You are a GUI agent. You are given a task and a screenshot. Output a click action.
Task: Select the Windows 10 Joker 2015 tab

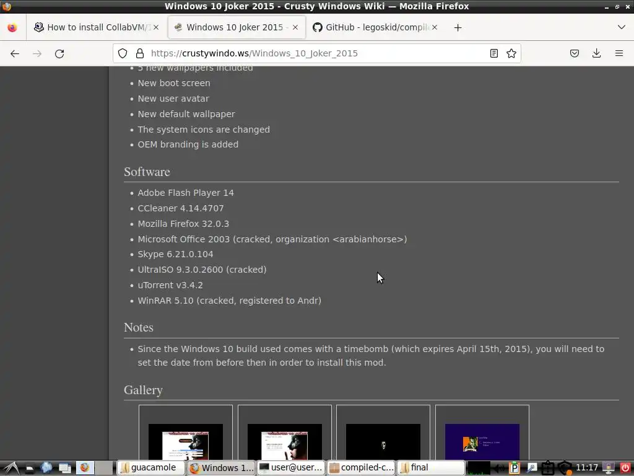236,27
